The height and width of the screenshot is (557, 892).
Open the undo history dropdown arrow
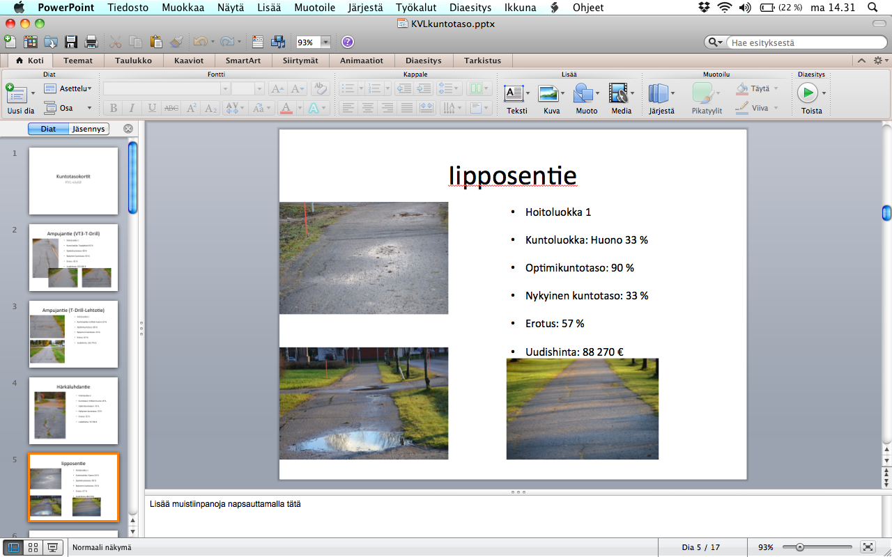(x=211, y=42)
